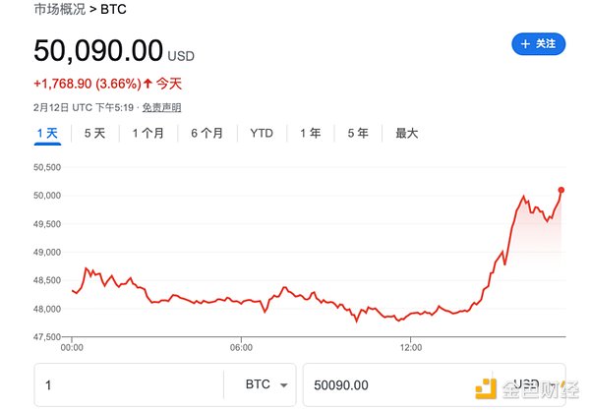Switch to the 5 天 tab

click(94, 133)
